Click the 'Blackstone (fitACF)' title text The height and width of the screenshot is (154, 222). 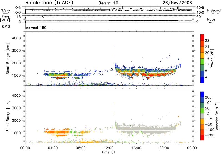pos(49,3)
